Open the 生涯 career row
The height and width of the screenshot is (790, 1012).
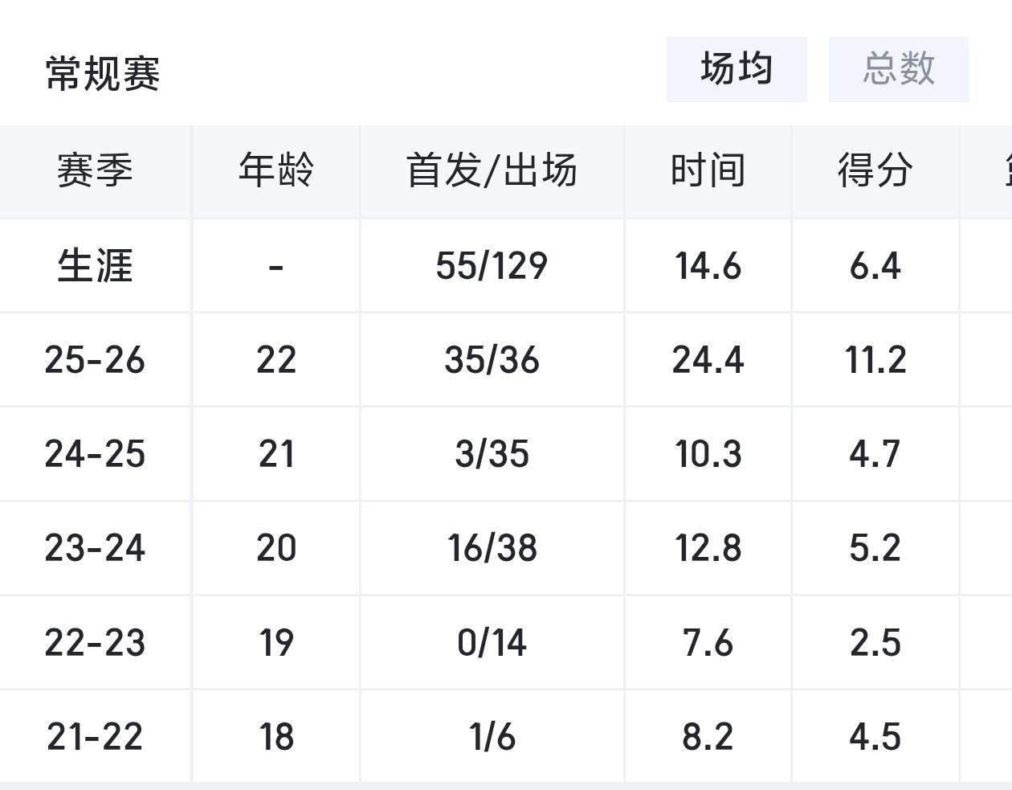point(506,266)
